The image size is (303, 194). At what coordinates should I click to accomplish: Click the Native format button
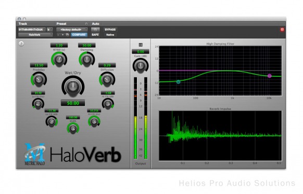click(110, 35)
